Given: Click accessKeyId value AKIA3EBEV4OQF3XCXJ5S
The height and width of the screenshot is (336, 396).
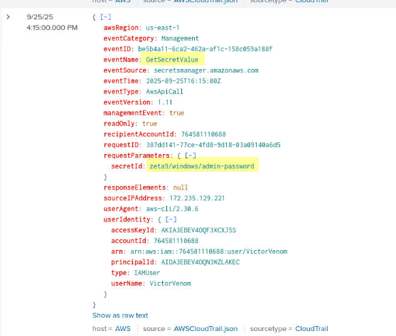Looking at the screenshot, I should click(x=198, y=230).
